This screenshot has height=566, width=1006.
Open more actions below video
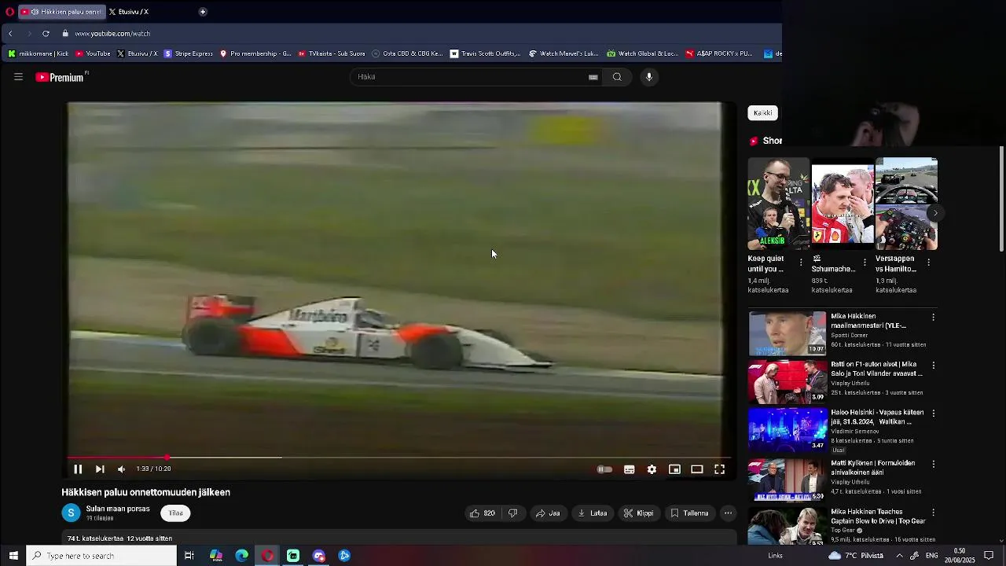pyautogui.click(x=729, y=513)
